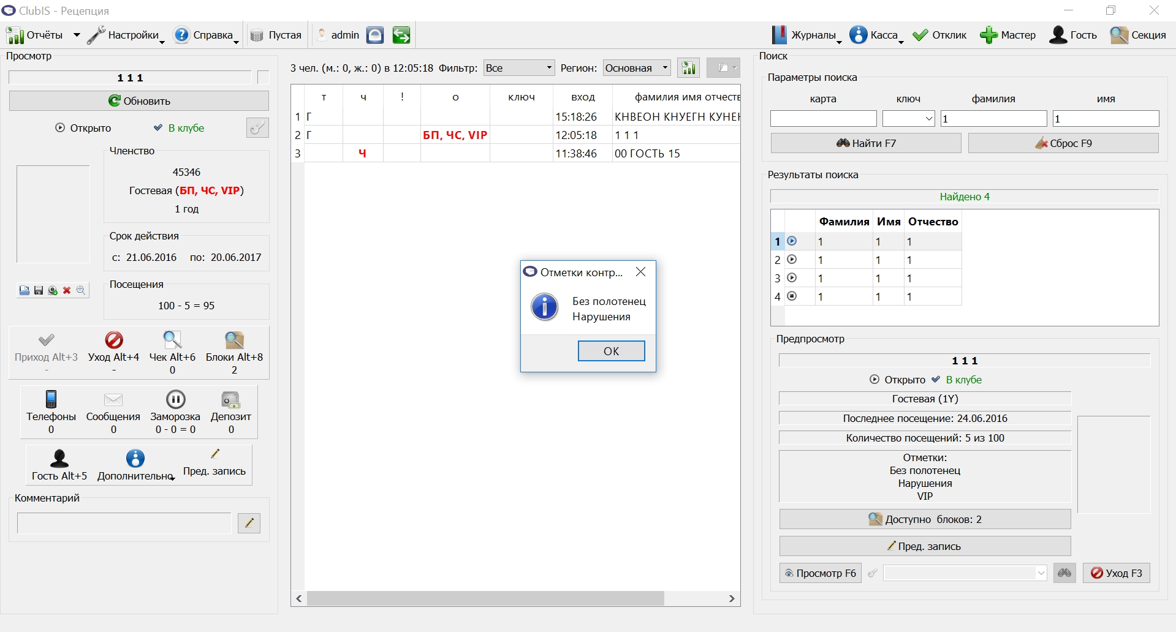Open the empty combo box beside Просмотр F6
The width and height of the screenshot is (1176, 632).
point(965,573)
